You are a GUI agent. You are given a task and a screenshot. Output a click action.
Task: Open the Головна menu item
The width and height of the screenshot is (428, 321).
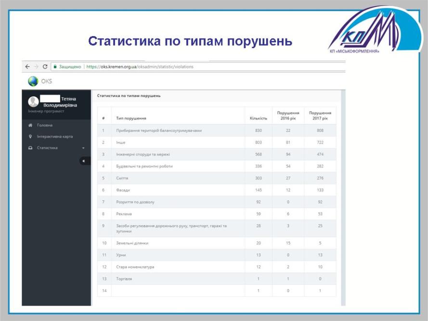pyautogui.click(x=45, y=125)
